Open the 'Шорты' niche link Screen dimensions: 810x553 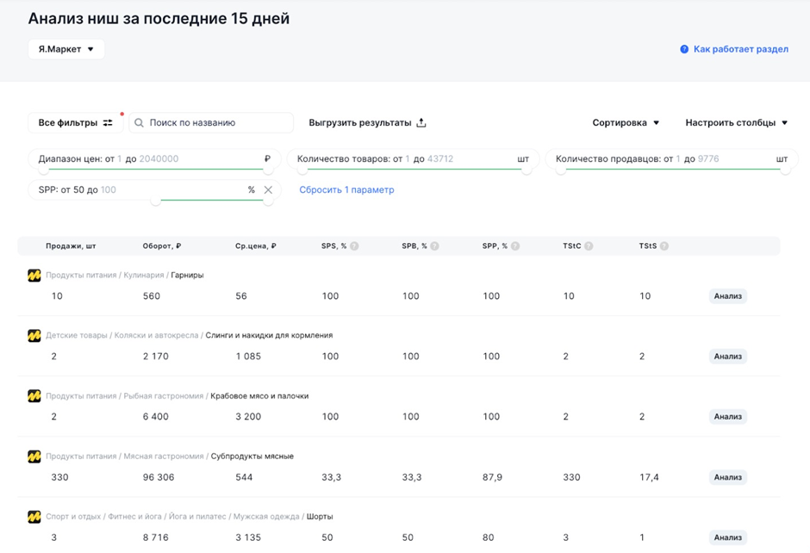pyautogui.click(x=320, y=516)
